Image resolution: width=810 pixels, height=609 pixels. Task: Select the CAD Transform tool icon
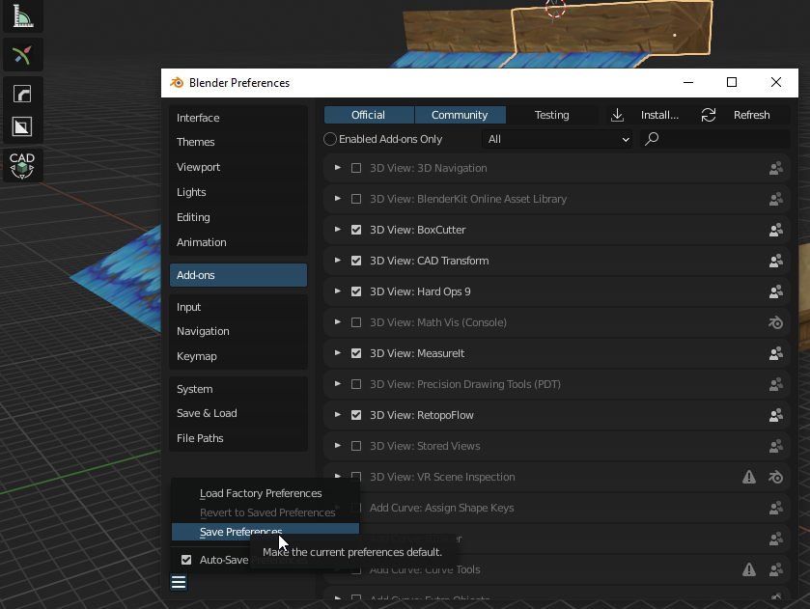tap(23, 165)
